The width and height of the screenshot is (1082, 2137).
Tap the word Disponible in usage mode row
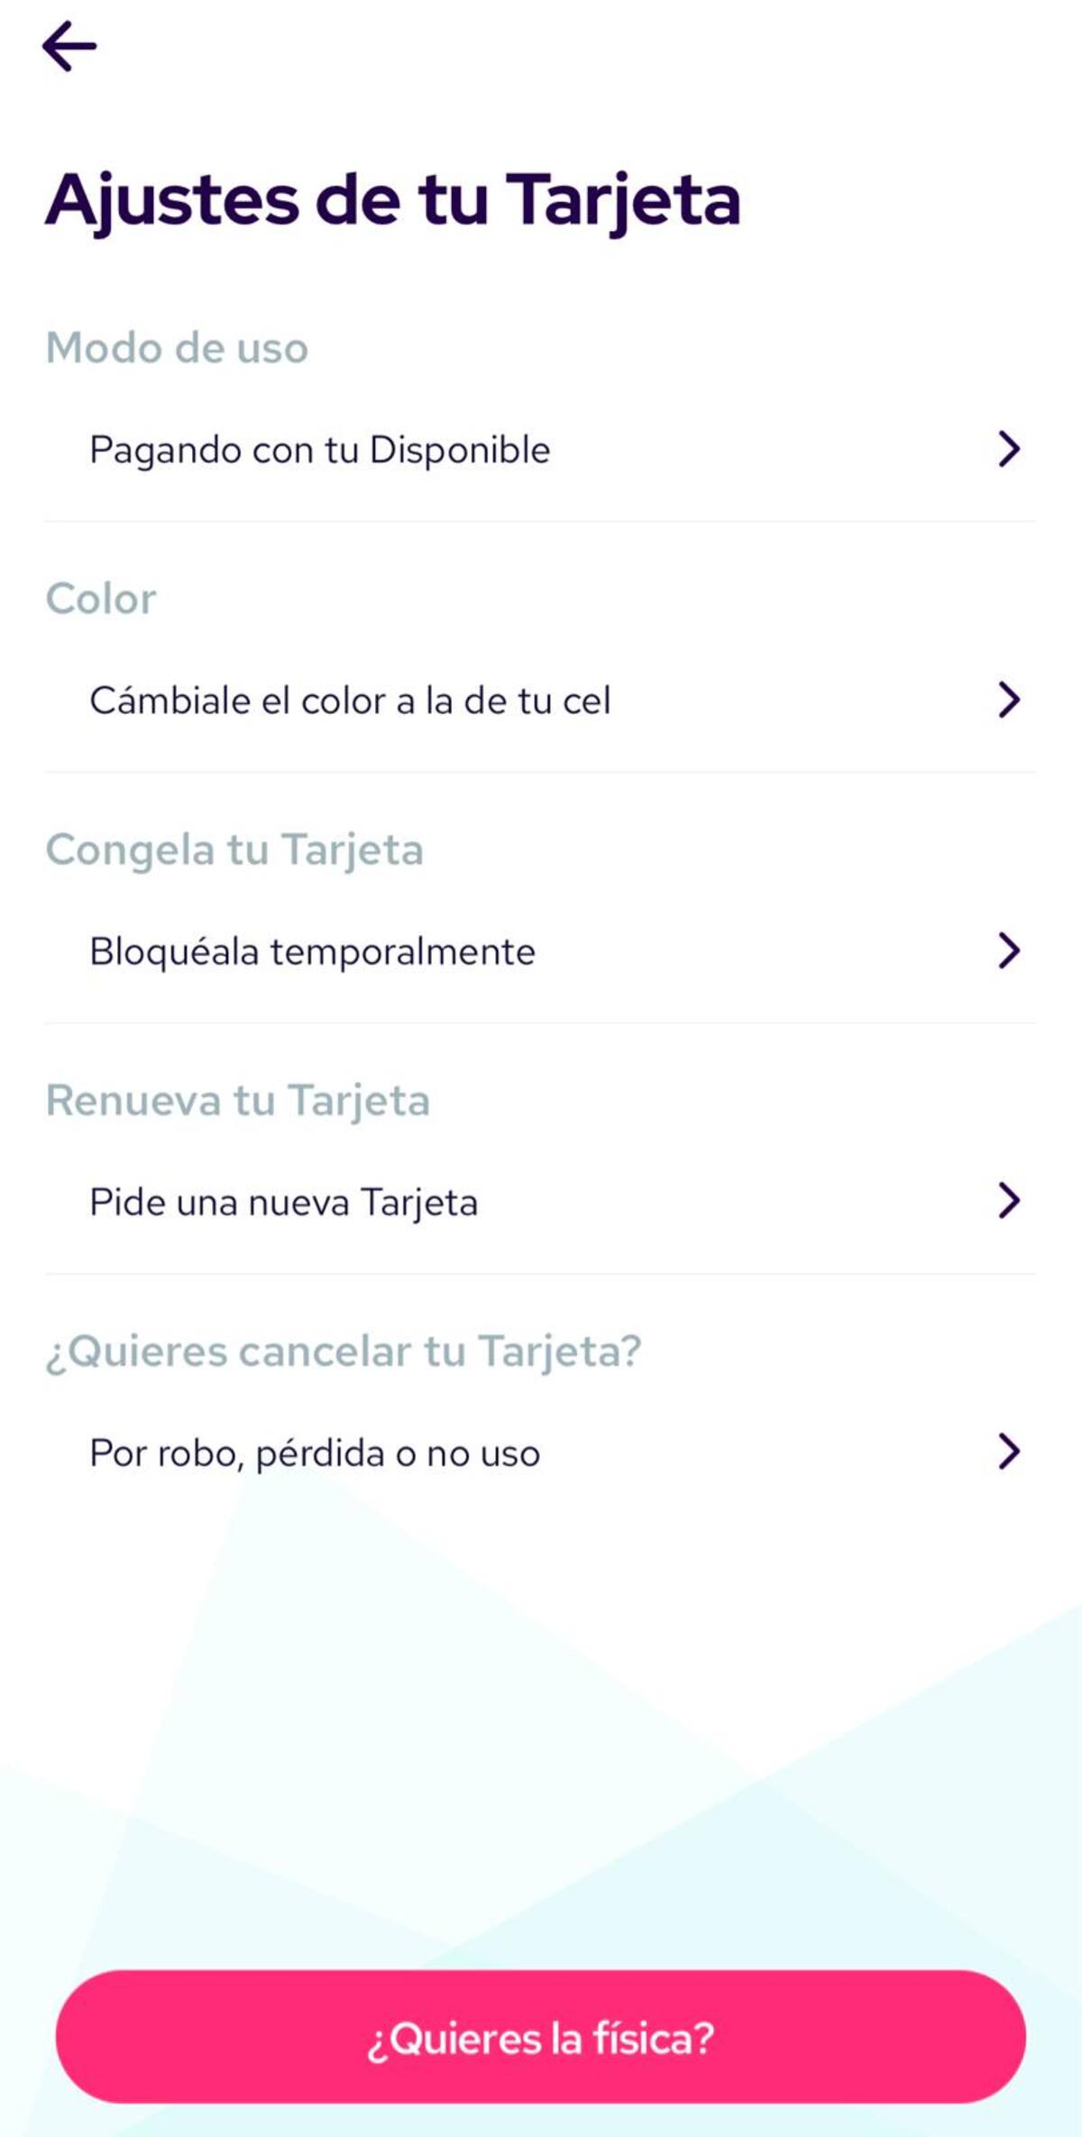pyautogui.click(x=460, y=450)
